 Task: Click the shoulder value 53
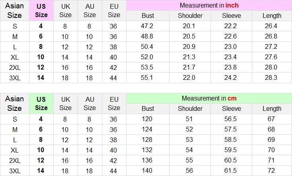pyautogui.click(x=190, y=139)
